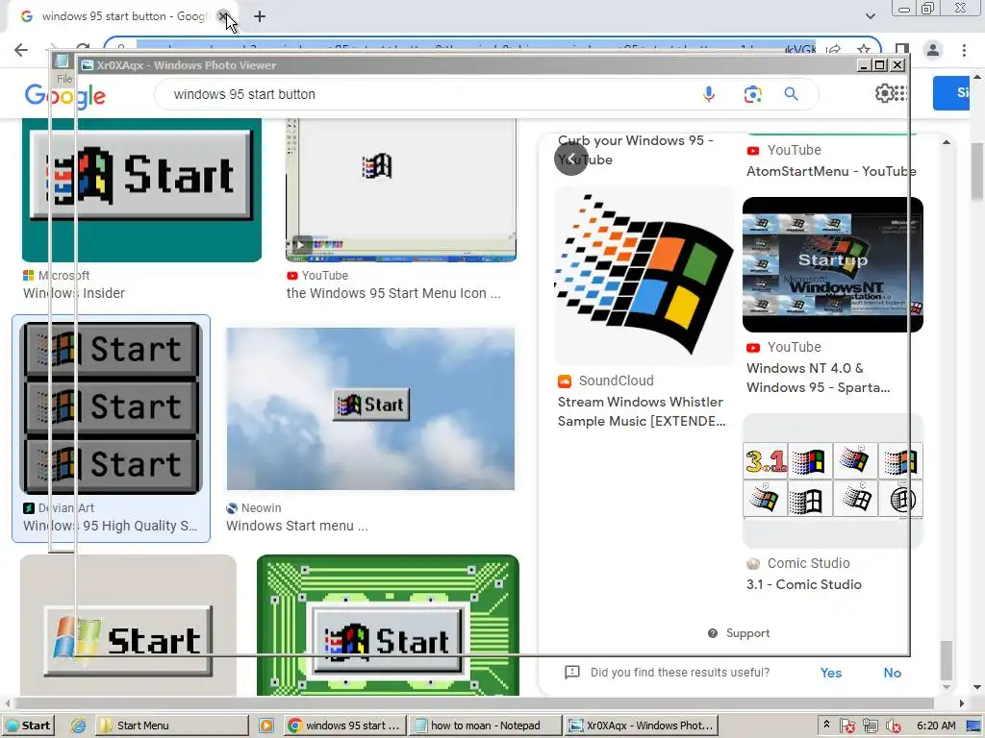The width and height of the screenshot is (985, 738).
Task: Click 'the Windows 95 Start Menu Icon ...' link
Action: pos(393,293)
